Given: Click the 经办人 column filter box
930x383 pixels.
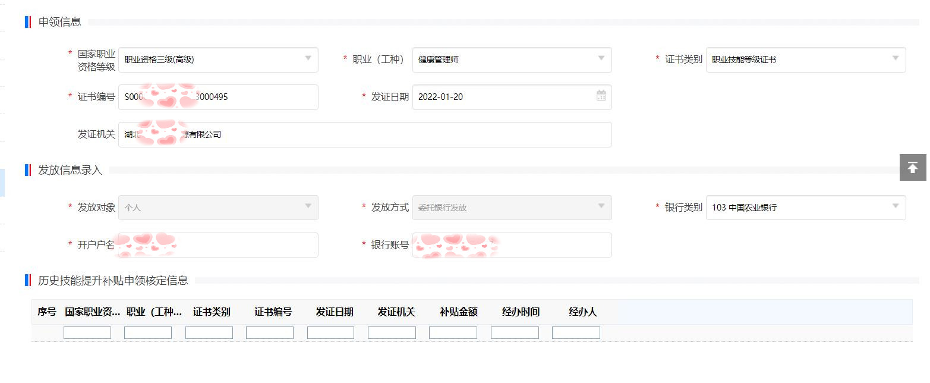Looking at the screenshot, I should click(x=576, y=332).
